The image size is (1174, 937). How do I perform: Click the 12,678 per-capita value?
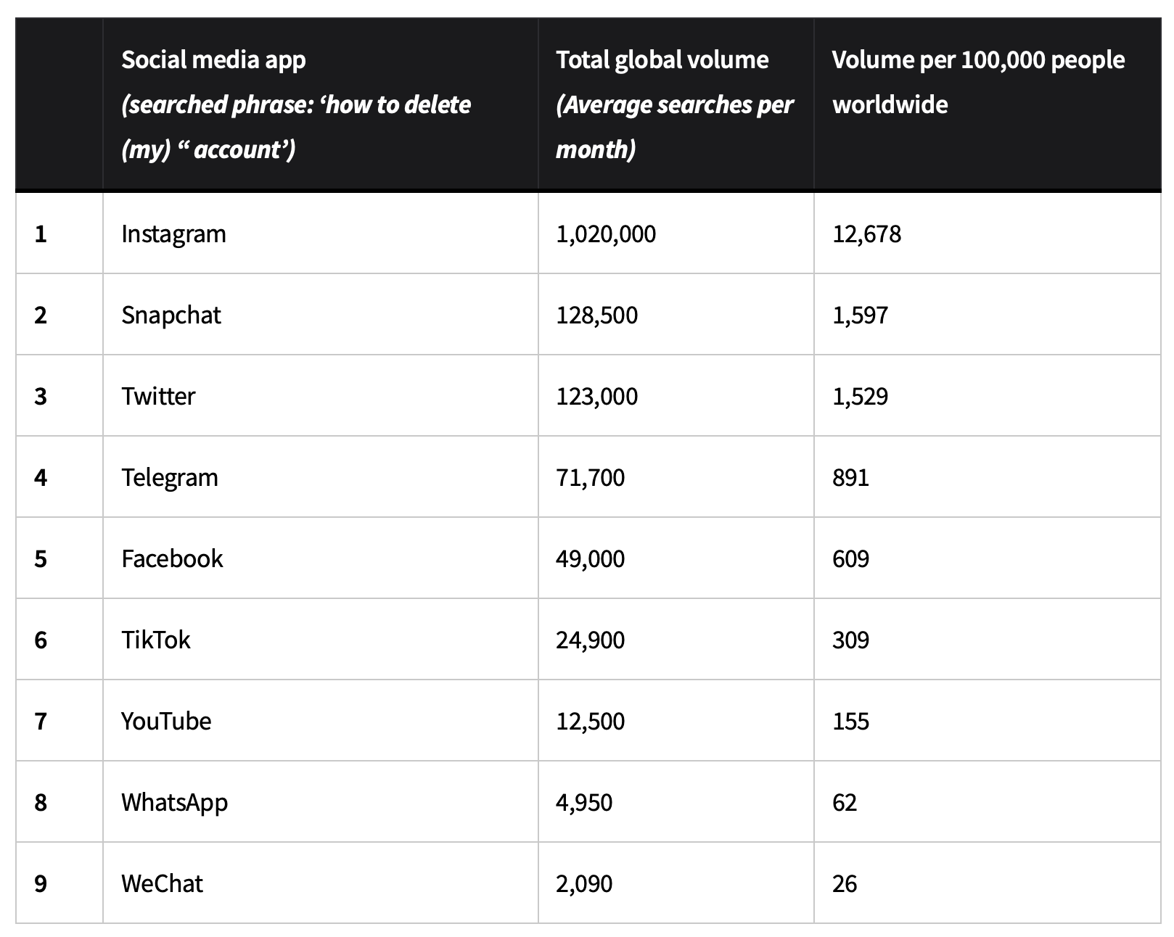click(866, 234)
